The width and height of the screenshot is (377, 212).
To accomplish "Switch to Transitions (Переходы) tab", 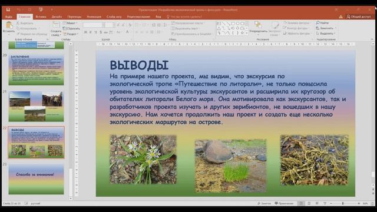I will pos(74,17).
